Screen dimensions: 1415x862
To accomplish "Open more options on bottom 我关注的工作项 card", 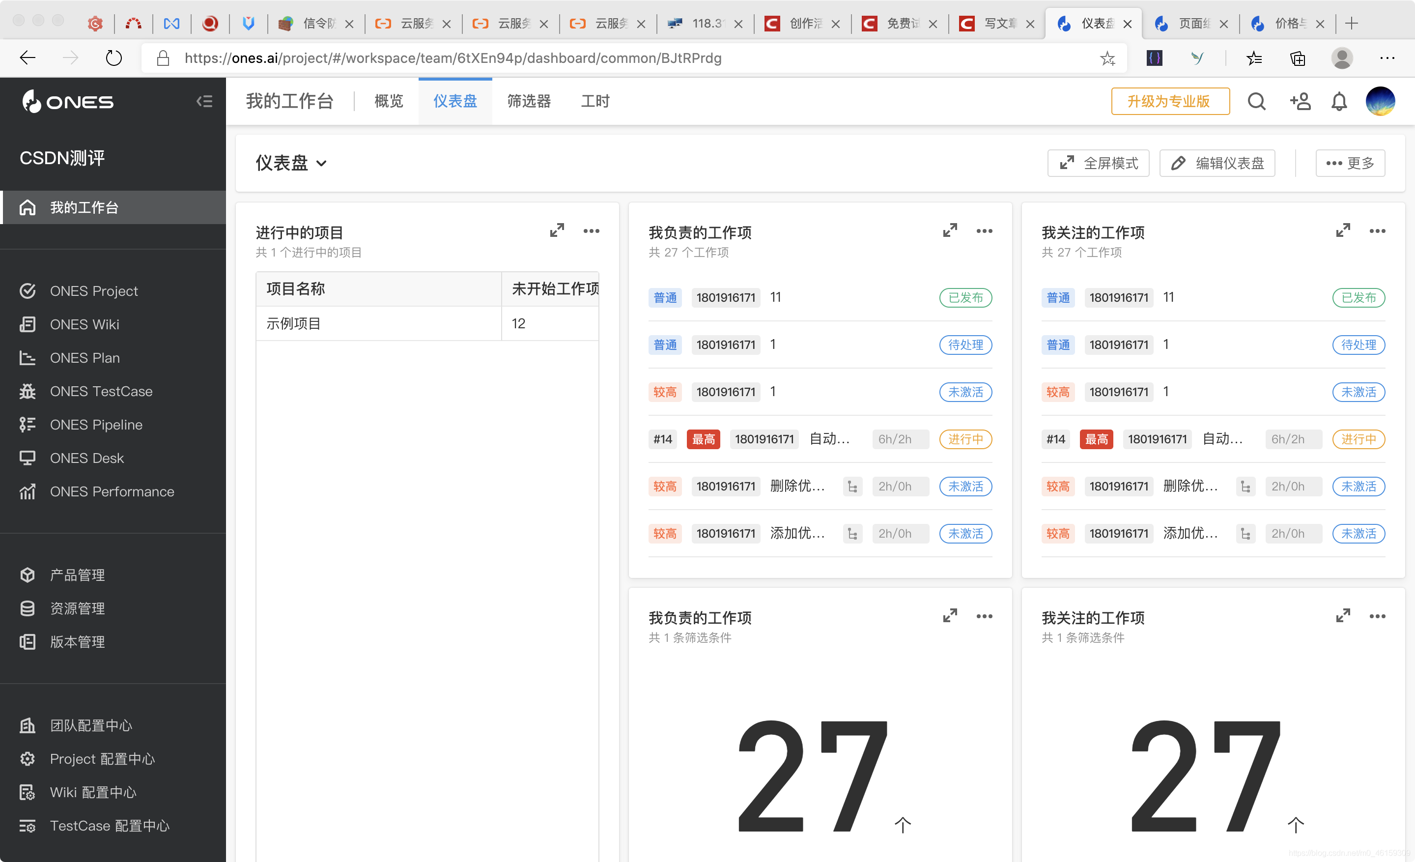I will coord(1377,616).
